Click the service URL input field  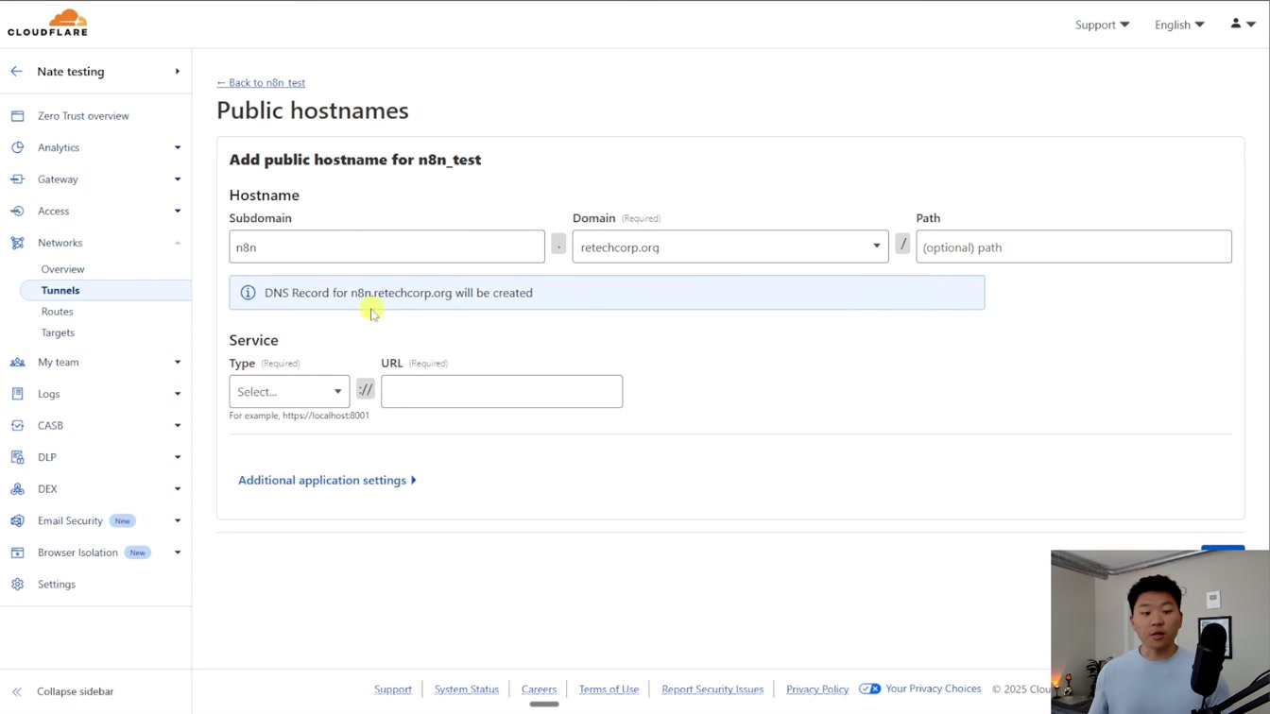(502, 391)
